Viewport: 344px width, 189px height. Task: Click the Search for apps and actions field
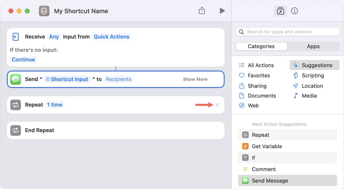coord(288,32)
